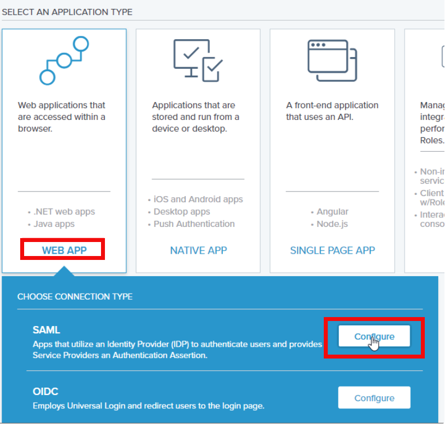Click the SAML connection type heading
Image resolution: width=445 pixels, height=428 pixels.
(x=45, y=331)
